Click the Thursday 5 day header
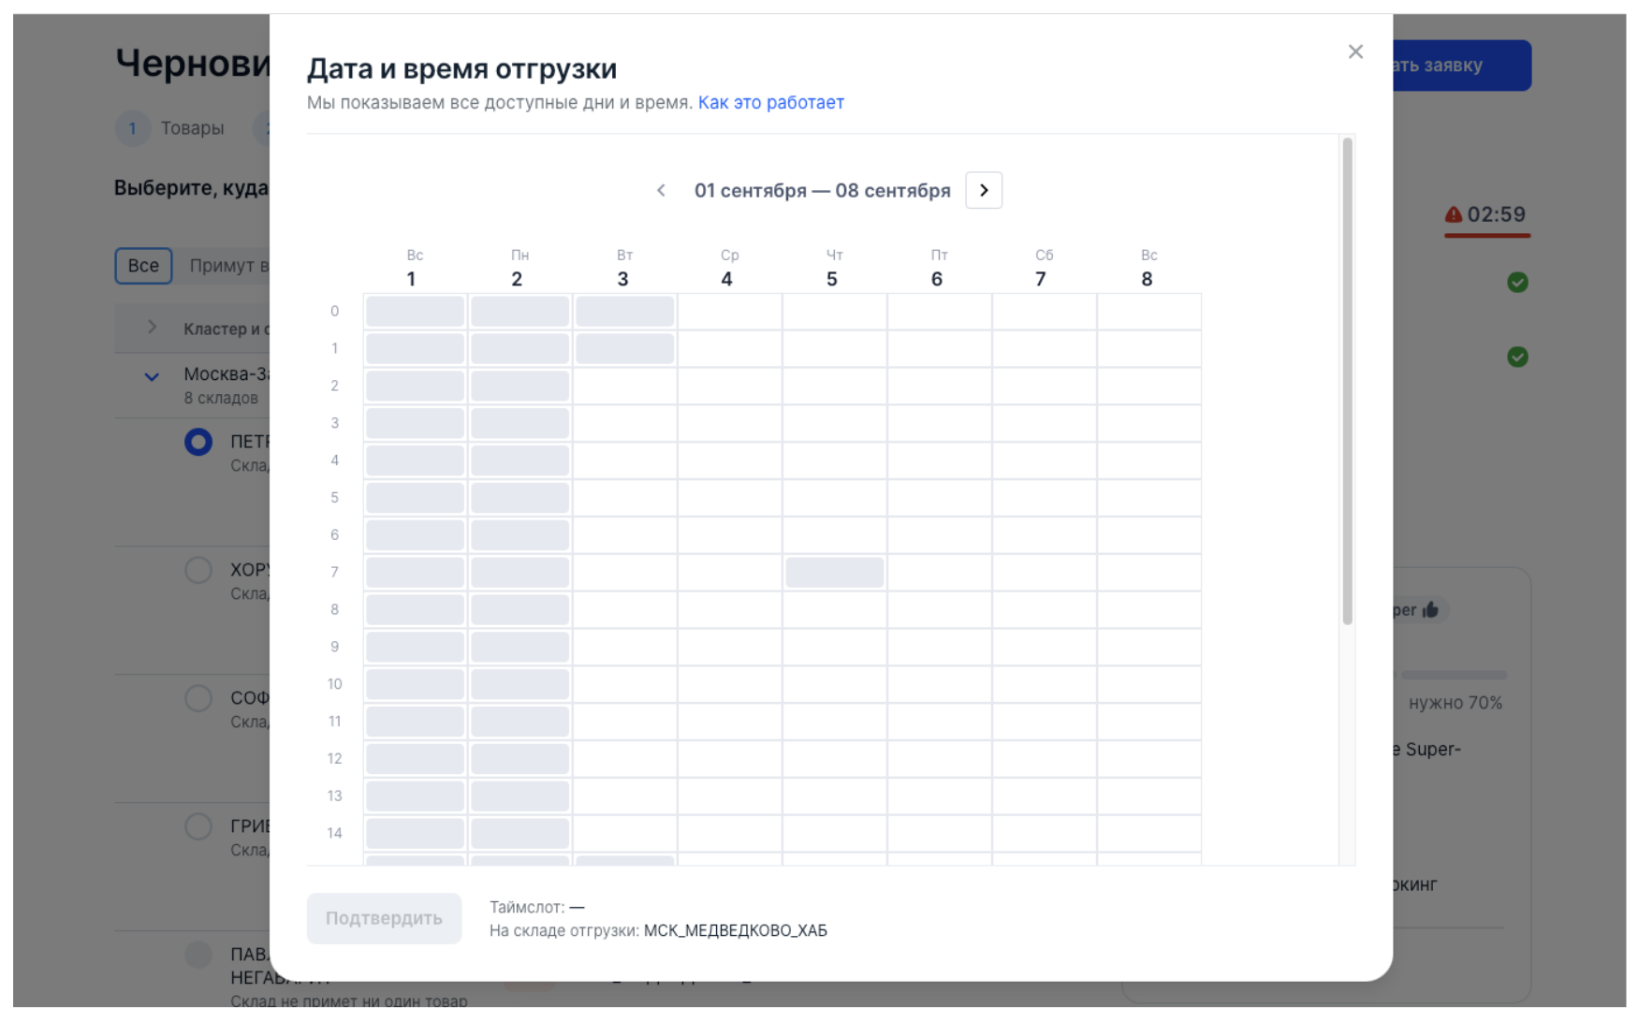The image size is (1638, 1022). pyautogui.click(x=833, y=269)
